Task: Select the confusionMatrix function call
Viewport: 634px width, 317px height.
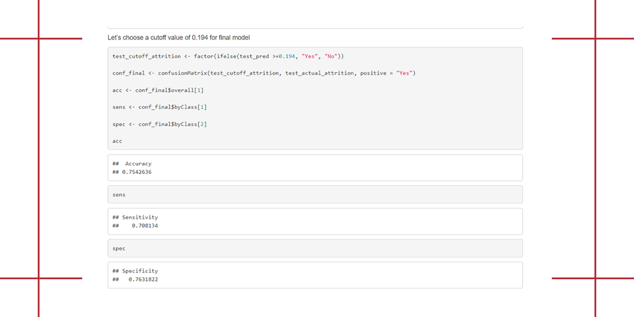Action: tap(183, 73)
